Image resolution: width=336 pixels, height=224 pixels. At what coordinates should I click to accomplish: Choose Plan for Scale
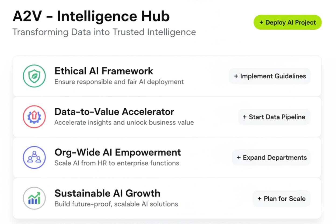[281, 199]
